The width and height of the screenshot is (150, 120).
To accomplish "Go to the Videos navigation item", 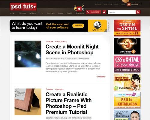I will pos(69,13).
